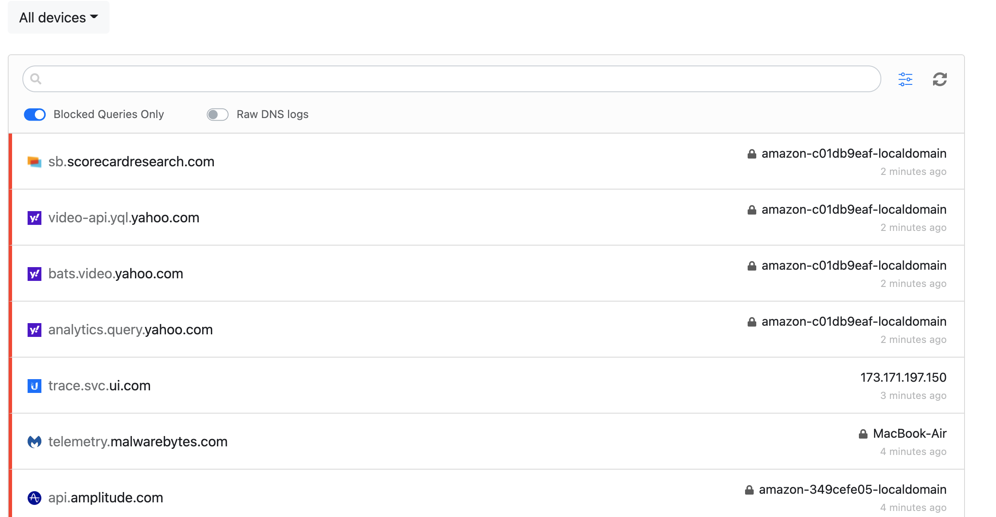Enable the Raw DNS logs toggle

coord(218,114)
